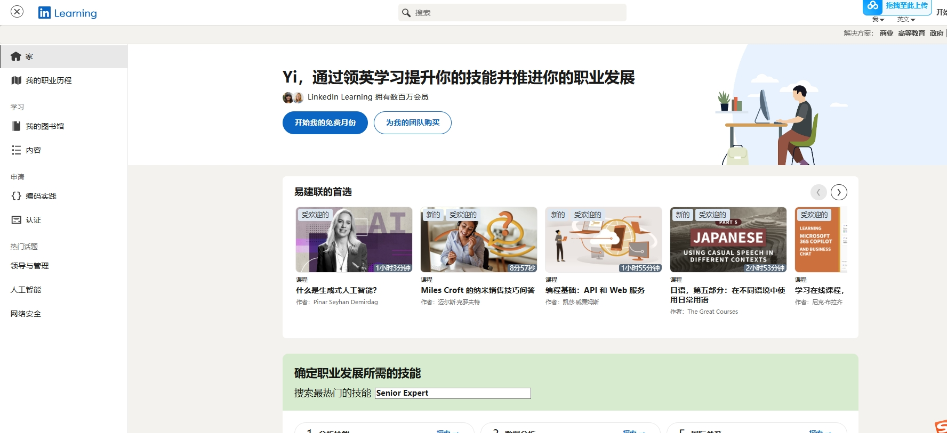Click author The Great Courses
This screenshot has height=433, width=947.
click(x=712, y=312)
